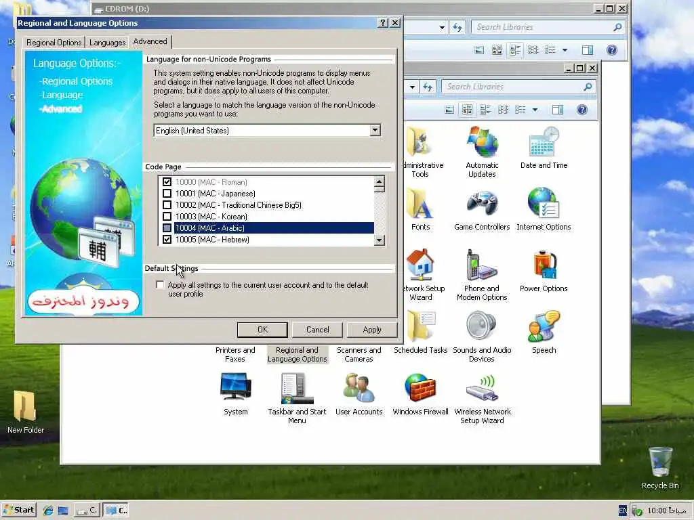Expand view options arrow in the front Libraries window
Image resolution: width=694 pixels, height=520 pixels.
[x=535, y=110]
